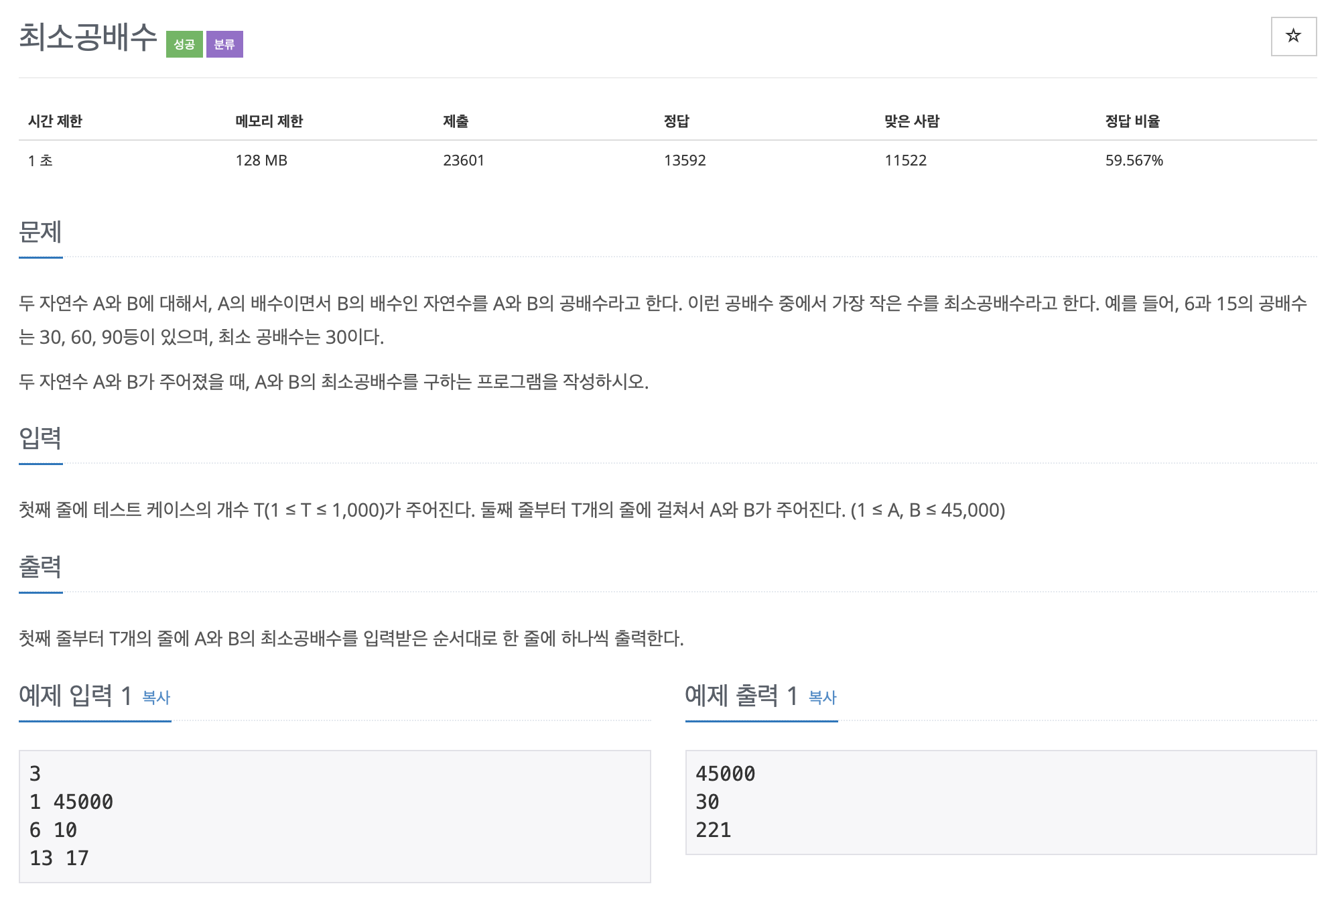
Task: Click the 메모리 제한 column header
Action: [x=269, y=121]
